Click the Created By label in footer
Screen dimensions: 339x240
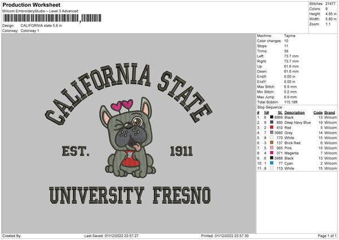tap(12, 235)
